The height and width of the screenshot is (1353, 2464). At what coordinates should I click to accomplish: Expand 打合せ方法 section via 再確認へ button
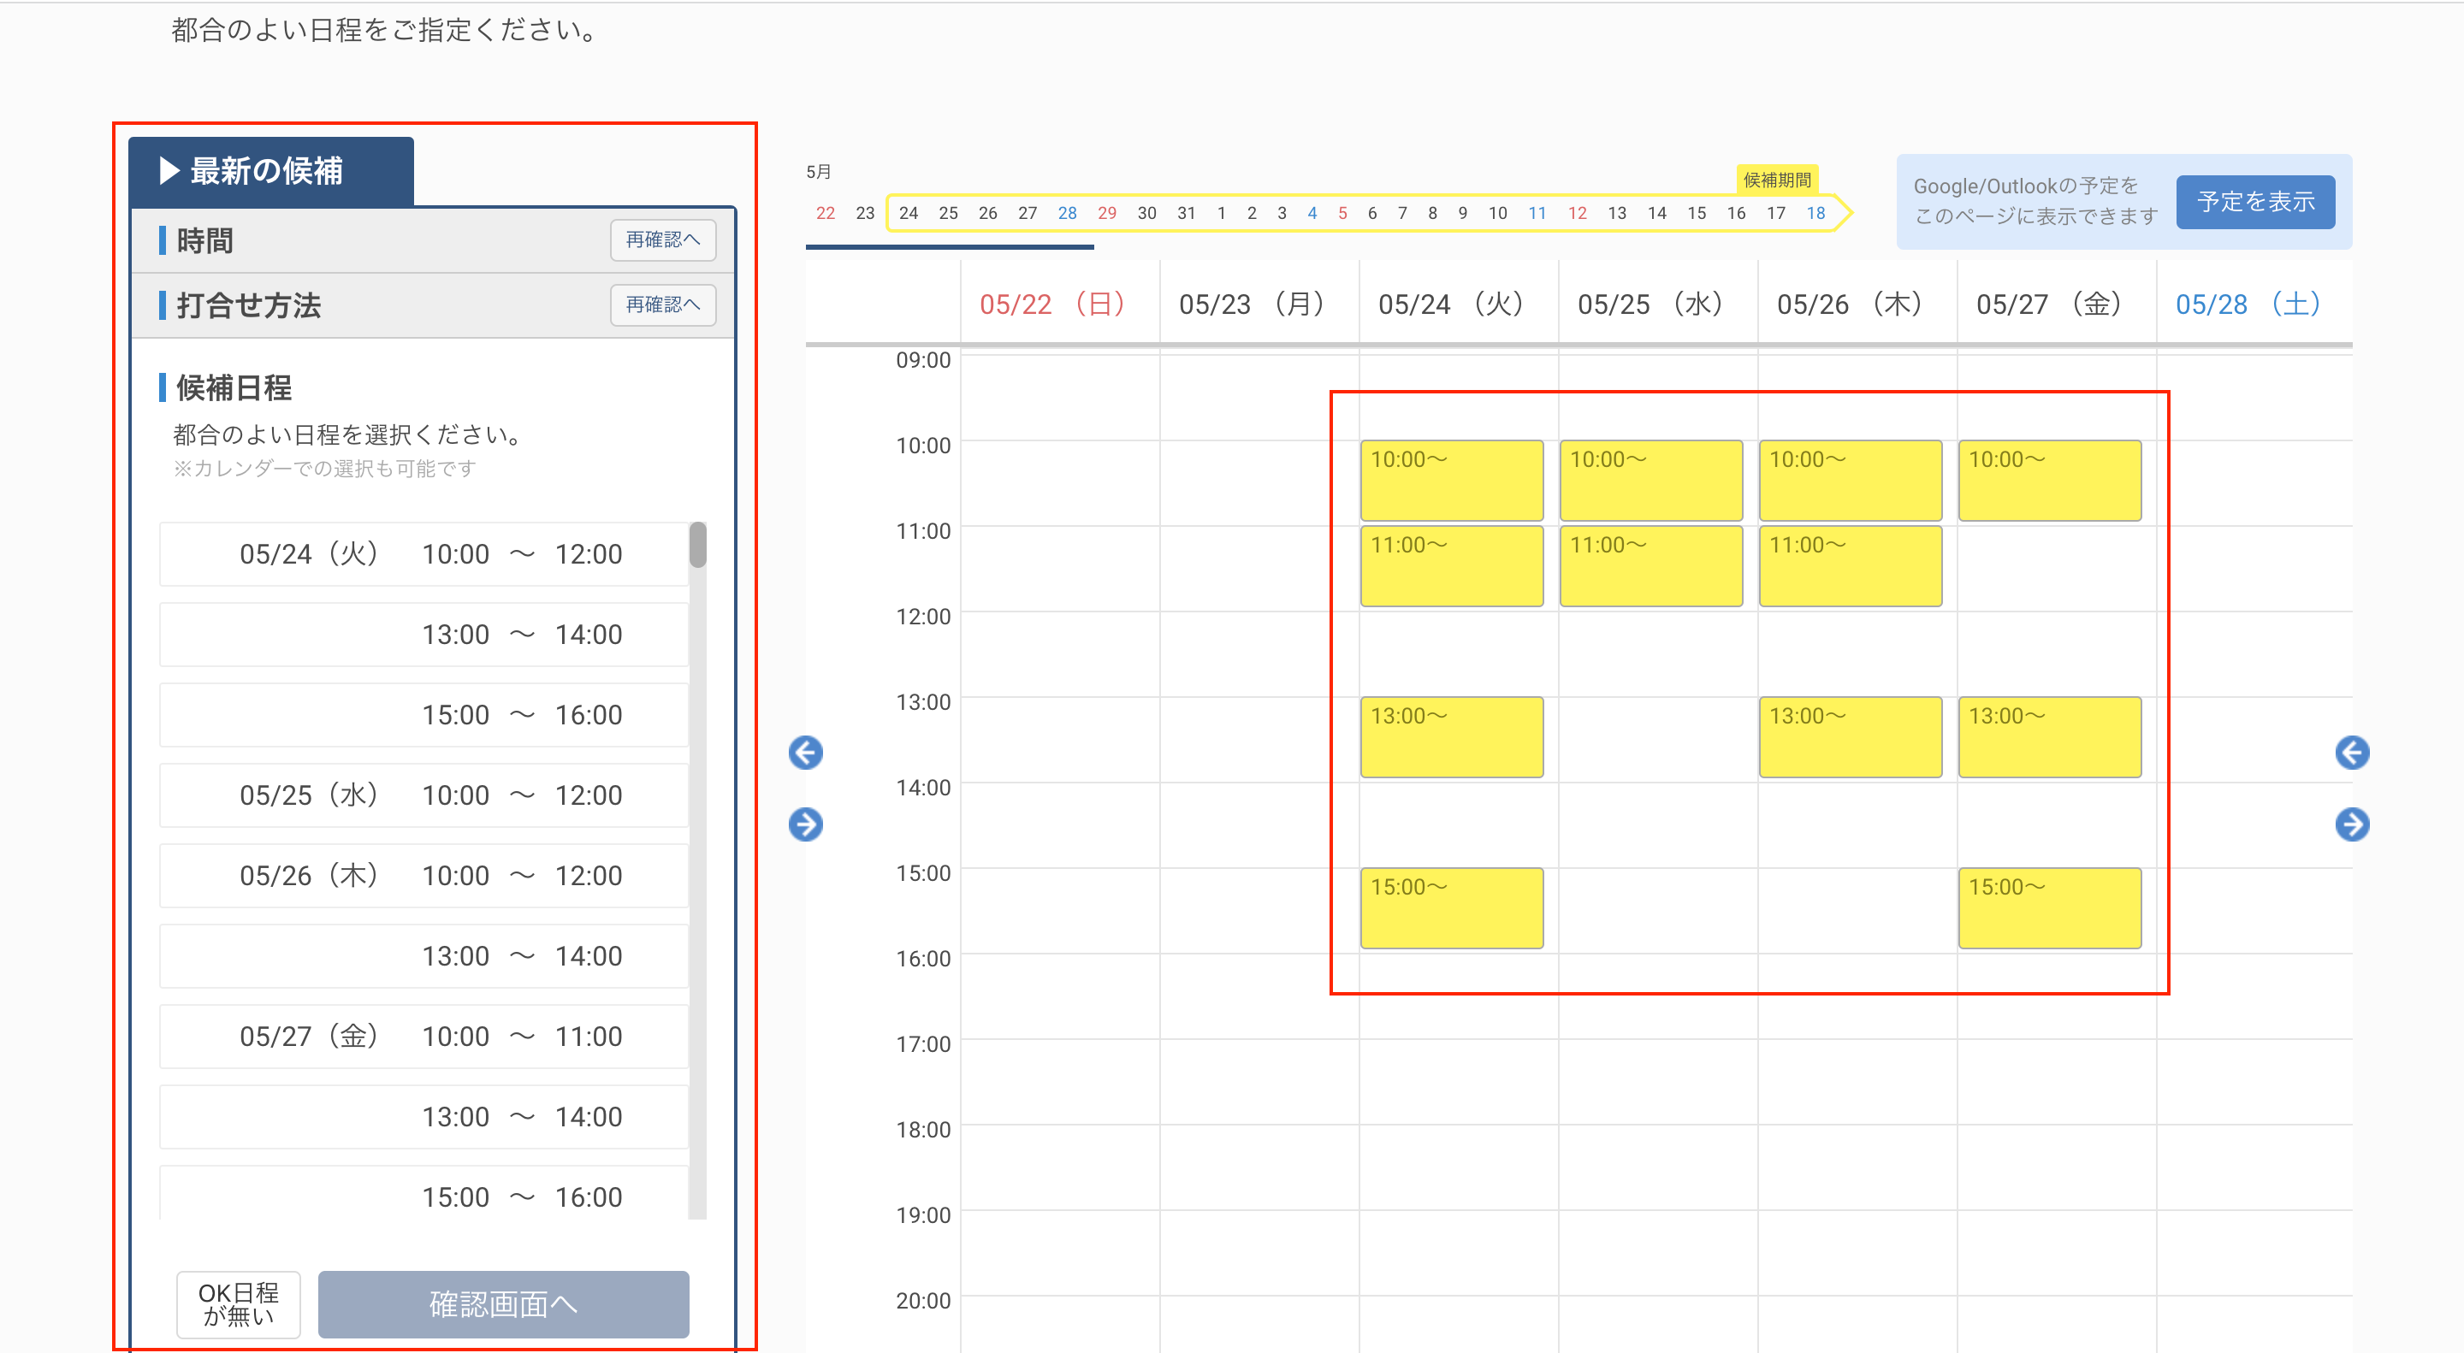click(662, 305)
